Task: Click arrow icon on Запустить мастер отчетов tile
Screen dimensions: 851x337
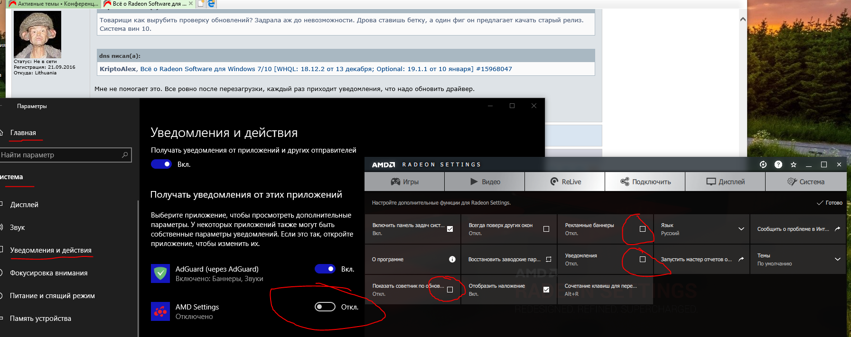Action: 741,259
